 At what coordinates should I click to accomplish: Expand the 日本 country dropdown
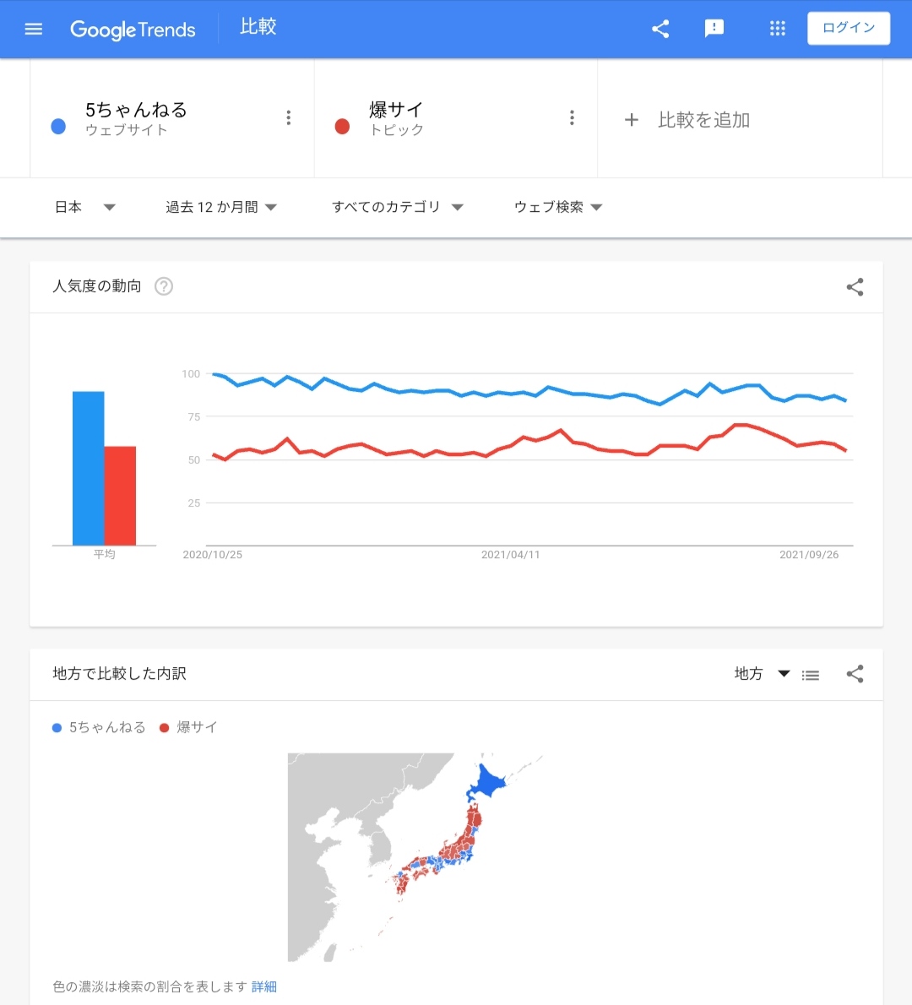click(x=84, y=207)
